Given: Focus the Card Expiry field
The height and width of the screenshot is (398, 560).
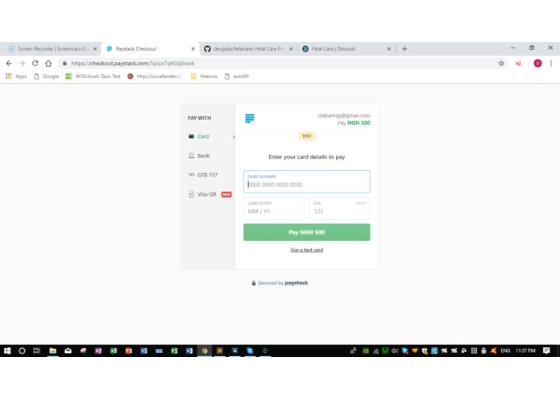Looking at the screenshot, I should point(274,208).
